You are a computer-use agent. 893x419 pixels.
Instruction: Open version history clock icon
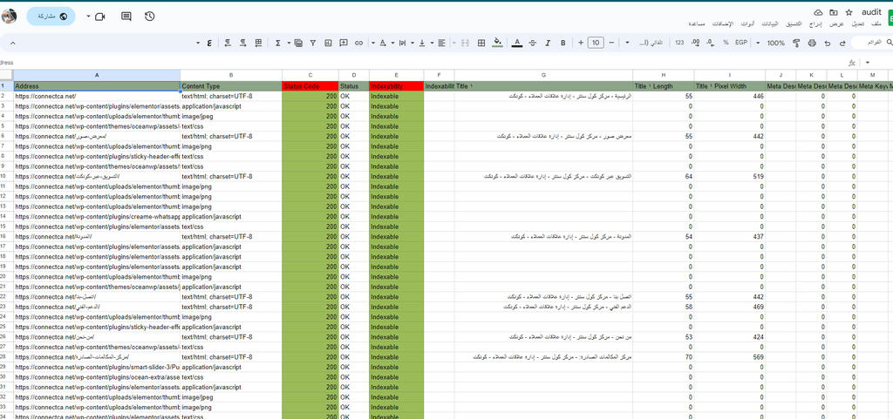tap(150, 17)
